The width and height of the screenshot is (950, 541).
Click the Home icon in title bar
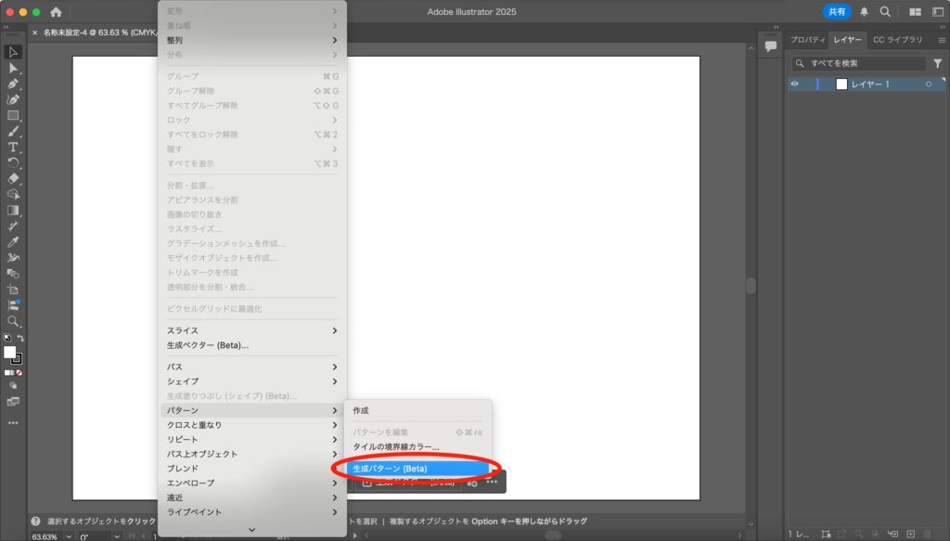click(56, 12)
